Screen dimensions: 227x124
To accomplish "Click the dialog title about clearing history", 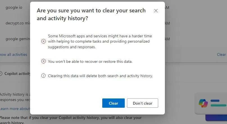I will 91,14.
